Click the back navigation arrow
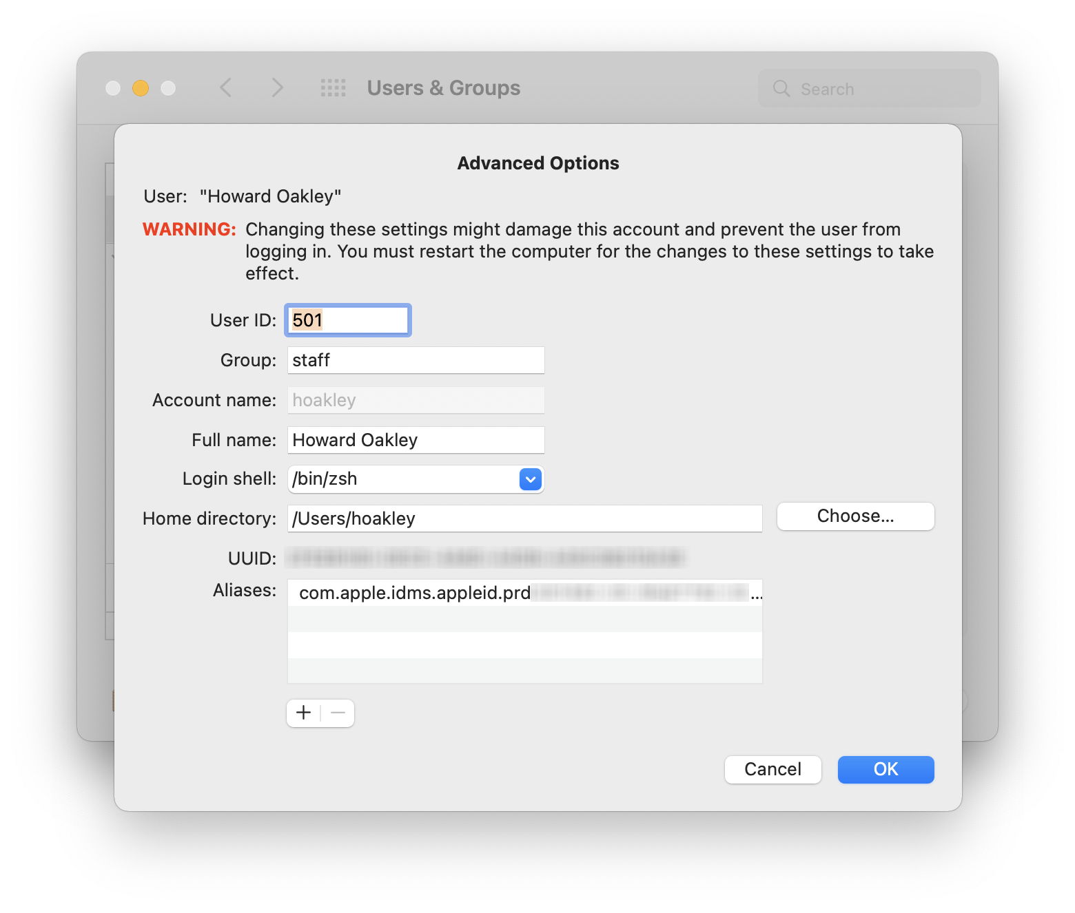Screen dimensions: 1075x913 point(225,87)
